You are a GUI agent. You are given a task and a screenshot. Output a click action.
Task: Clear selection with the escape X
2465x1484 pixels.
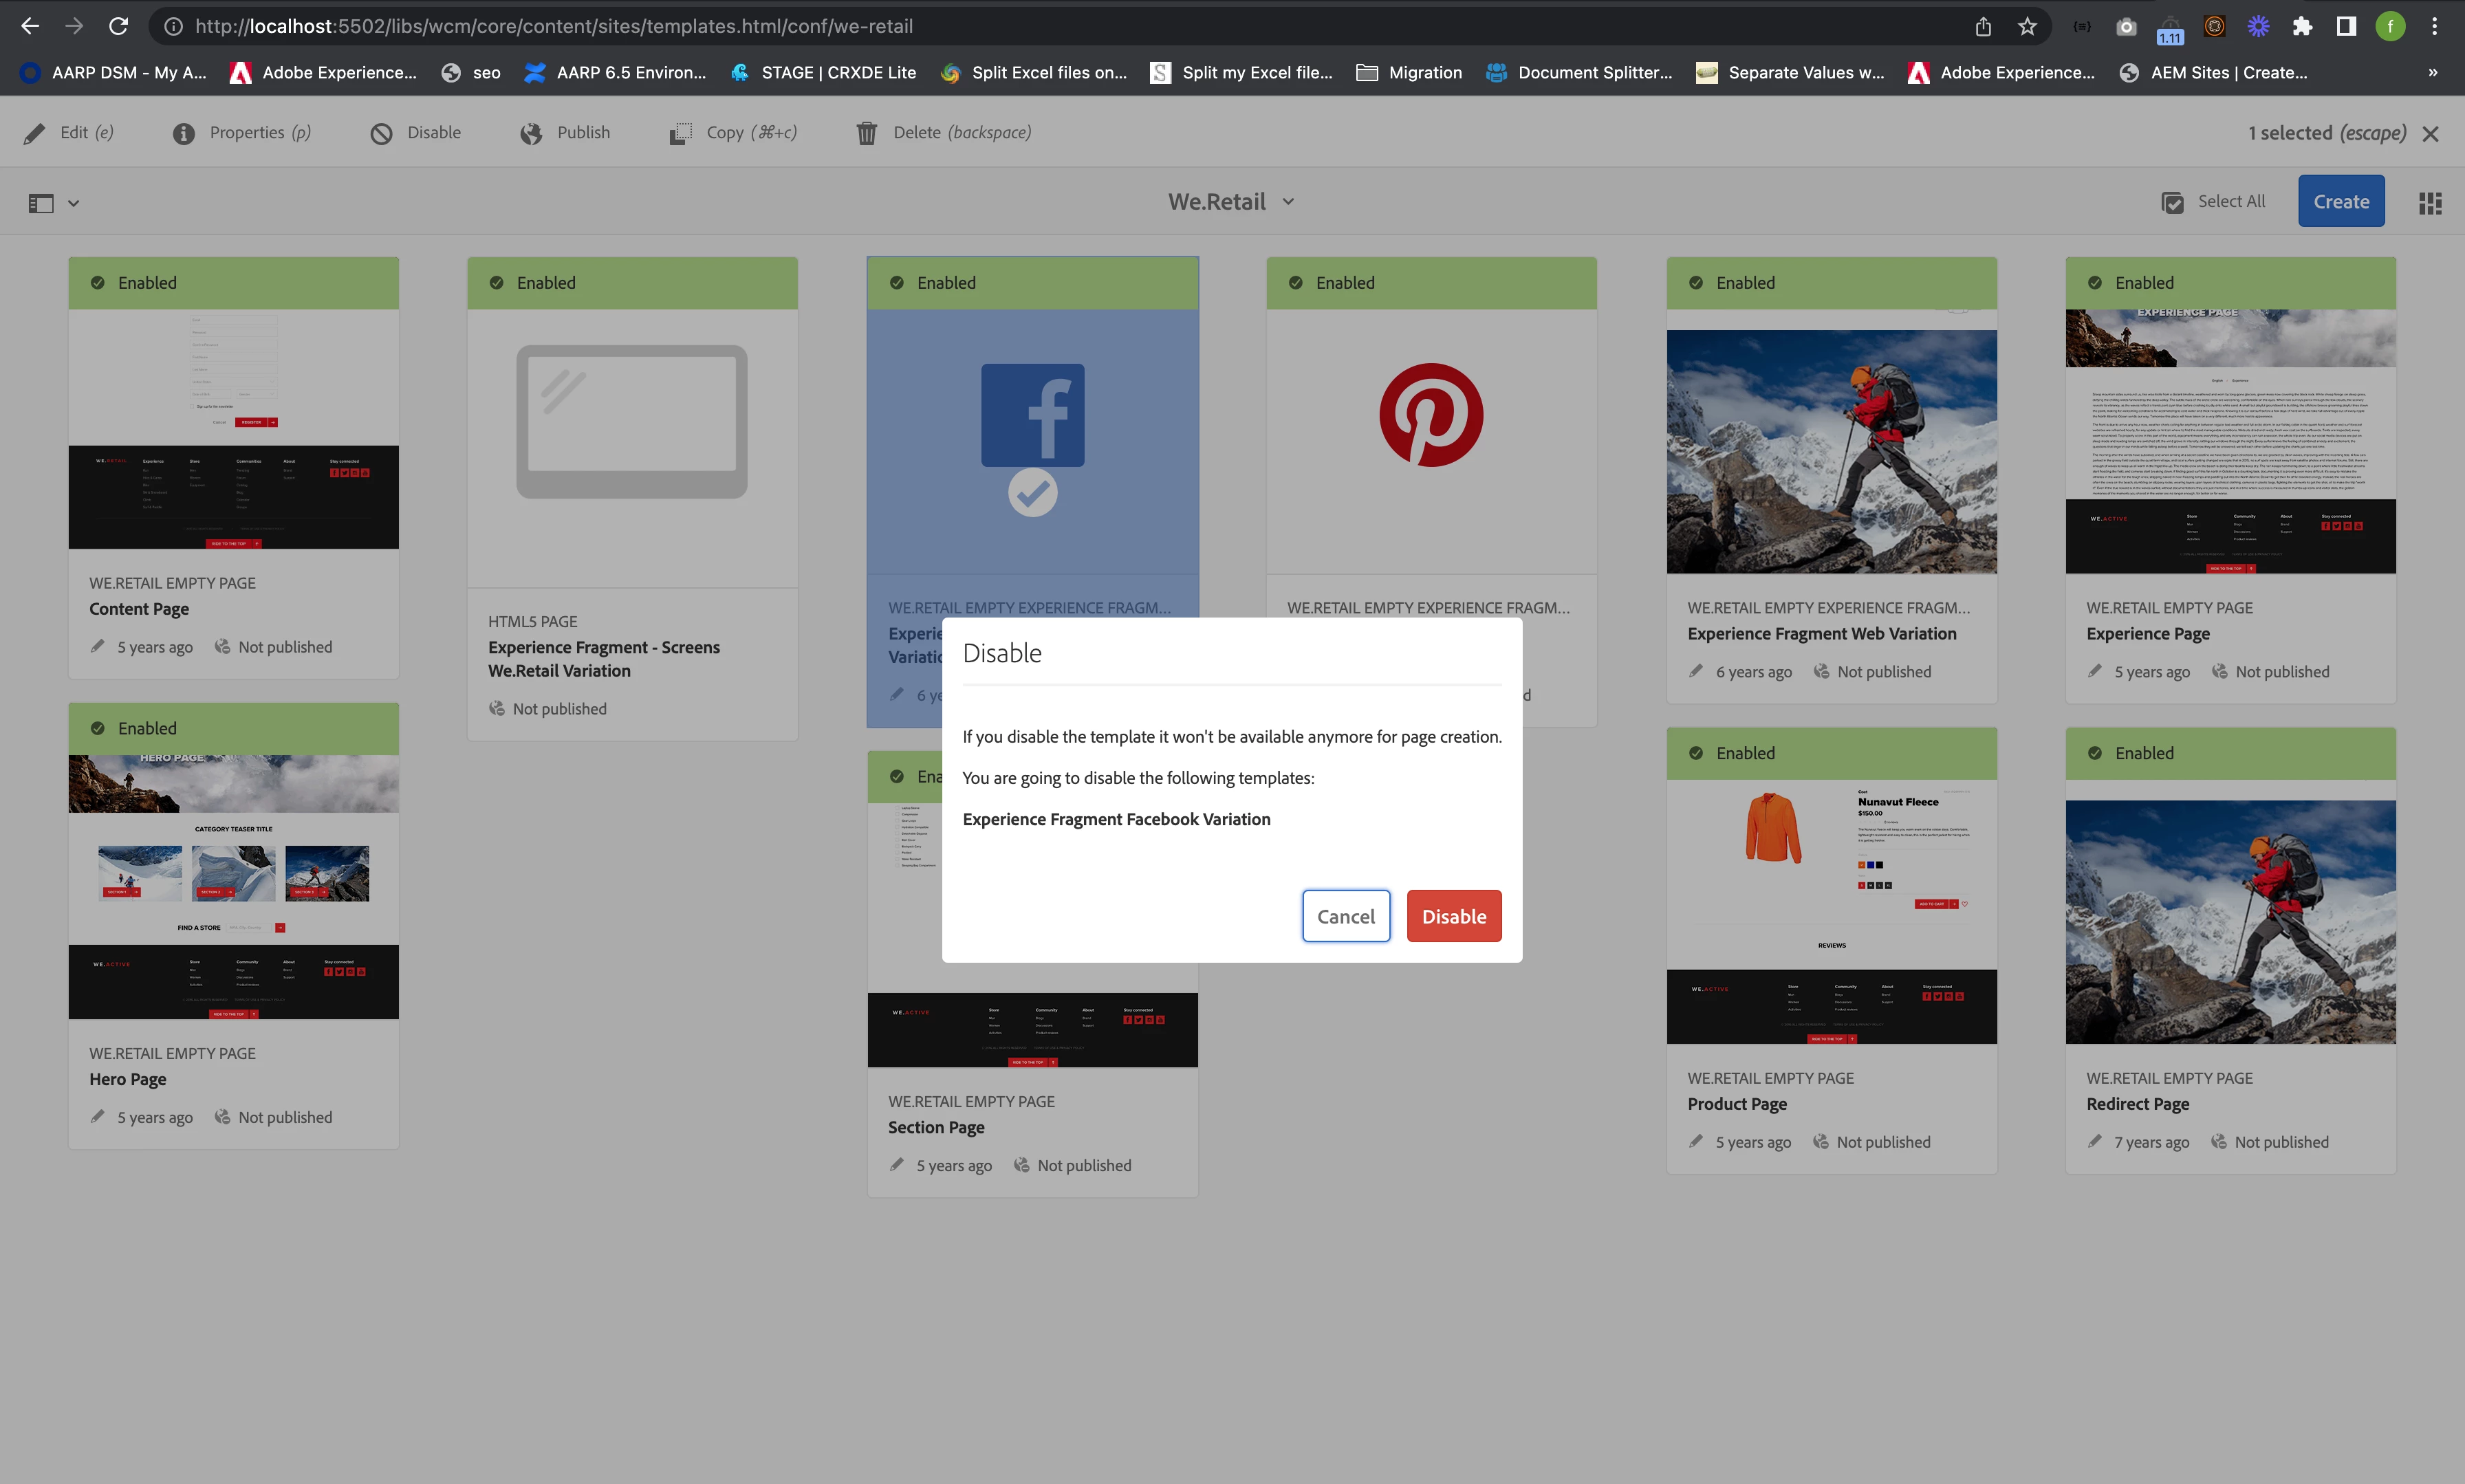click(x=2430, y=134)
